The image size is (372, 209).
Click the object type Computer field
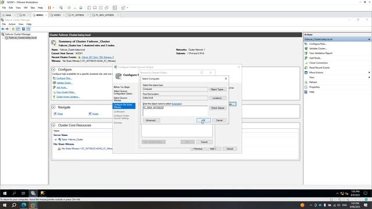(175, 89)
